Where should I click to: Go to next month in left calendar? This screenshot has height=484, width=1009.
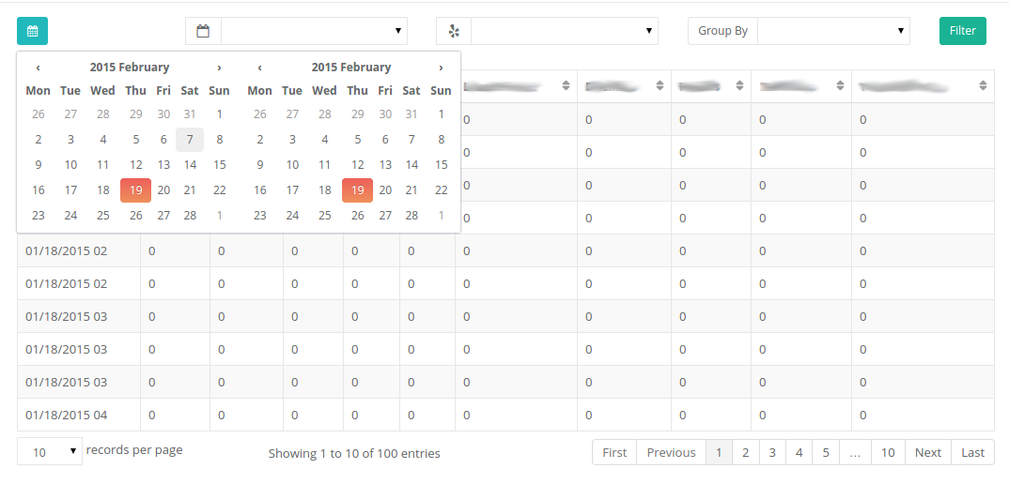[x=219, y=68]
